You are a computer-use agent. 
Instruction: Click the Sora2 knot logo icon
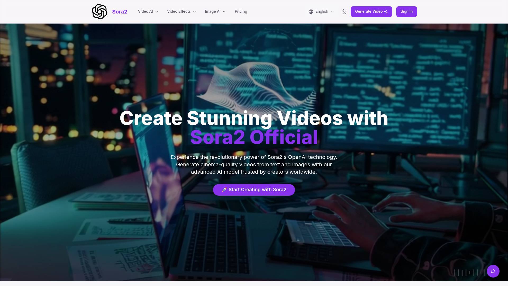click(99, 12)
